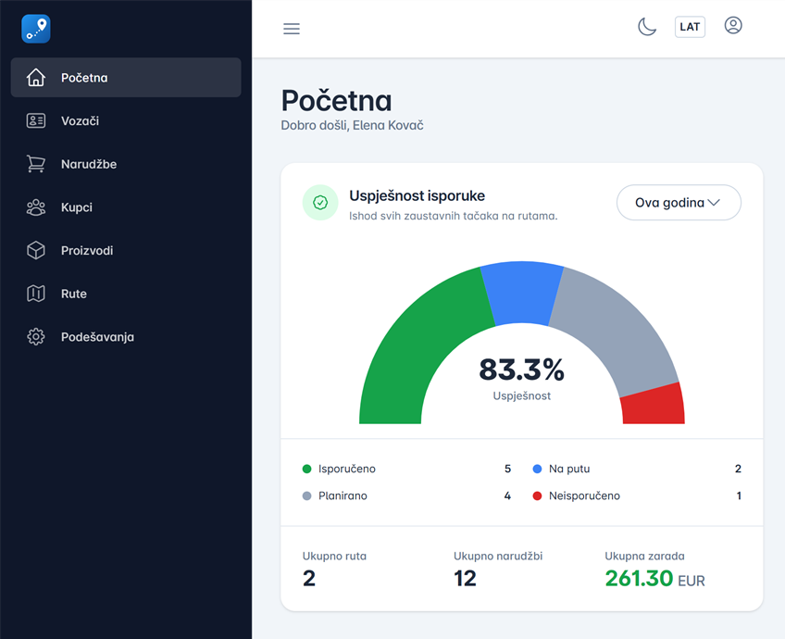Click the Ukupno ruta value 2
Image resolution: width=785 pixels, height=639 pixels.
pos(309,579)
